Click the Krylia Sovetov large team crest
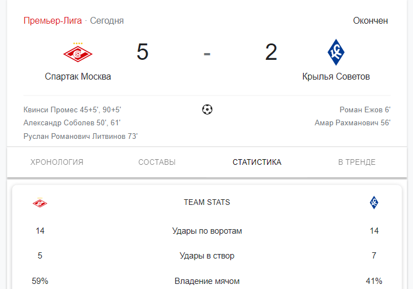413x289 pixels. (x=336, y=52)
